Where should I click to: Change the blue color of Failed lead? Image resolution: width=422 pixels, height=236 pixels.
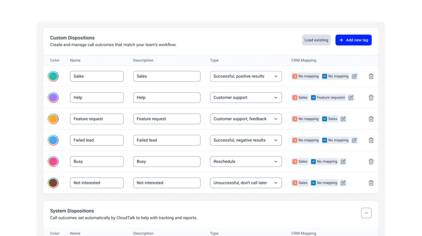53,140
